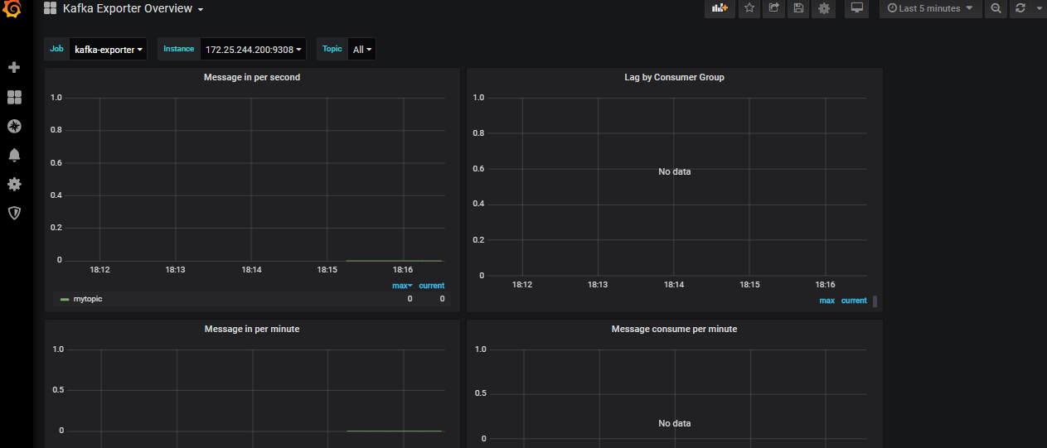The width and height of the screenshot is (1047, 448).
Task: Refresh the dashboard icon
Action: (1020, 8)
